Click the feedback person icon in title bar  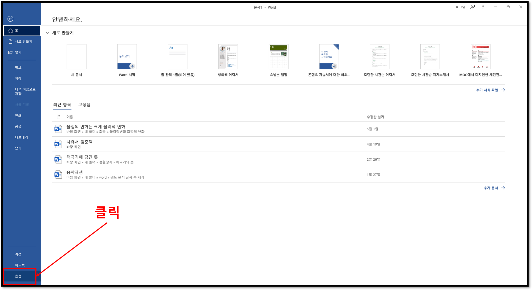[x=472, y=7]
